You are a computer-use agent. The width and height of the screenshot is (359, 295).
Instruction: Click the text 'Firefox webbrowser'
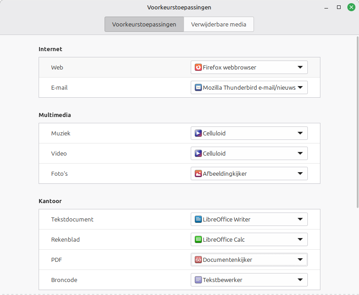point(229,67)
